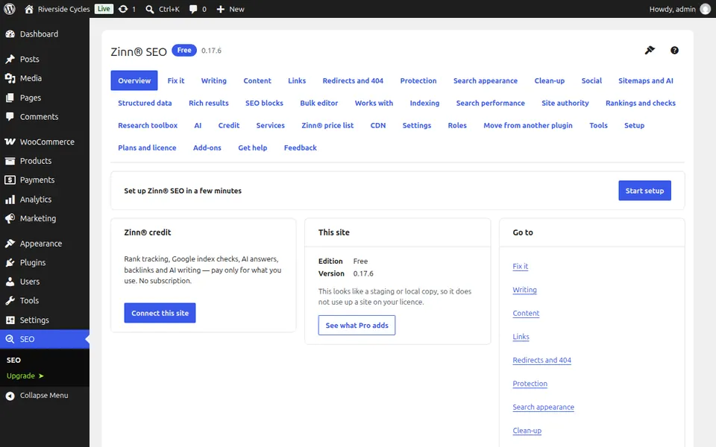Click the green Upgrade link
The height and width of the screenshot is (447, 716).
click(21, 375)
